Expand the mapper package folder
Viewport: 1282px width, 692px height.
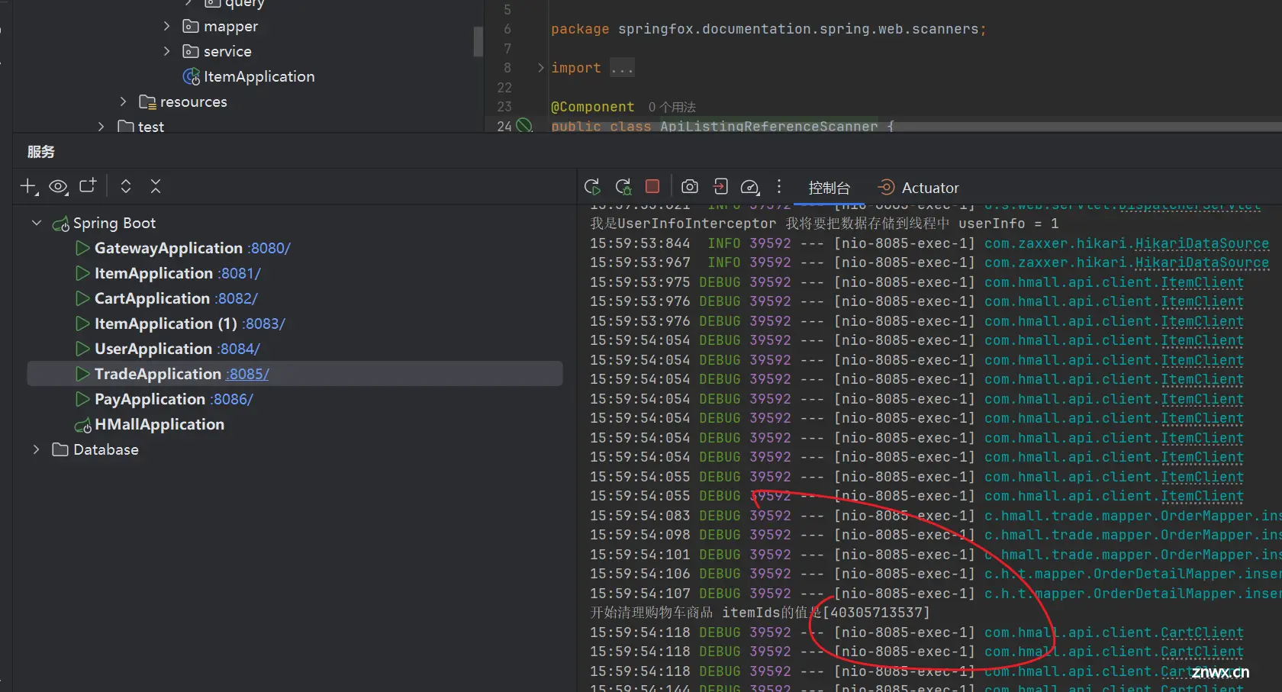[x=167, y=26]
